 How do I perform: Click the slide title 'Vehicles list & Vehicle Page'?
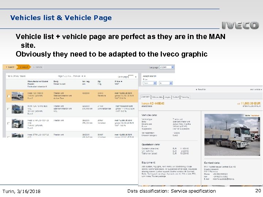61,18
